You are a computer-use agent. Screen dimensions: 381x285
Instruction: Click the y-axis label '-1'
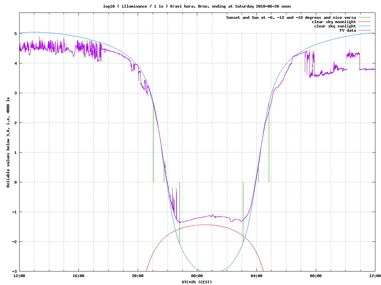[15, 212]
